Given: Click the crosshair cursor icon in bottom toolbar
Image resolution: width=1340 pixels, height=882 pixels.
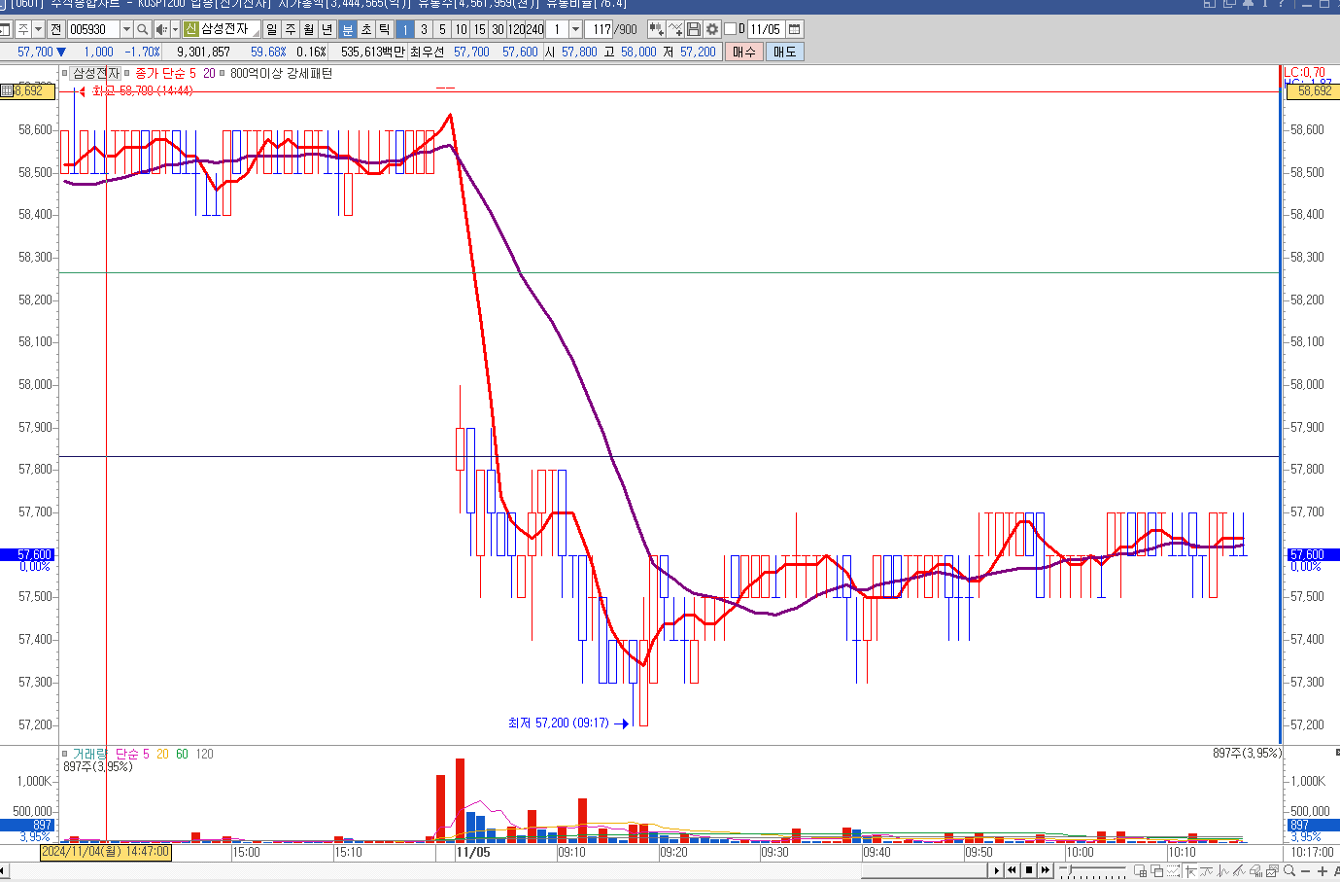Looking at the screenshot, I should pos(1190,871).
